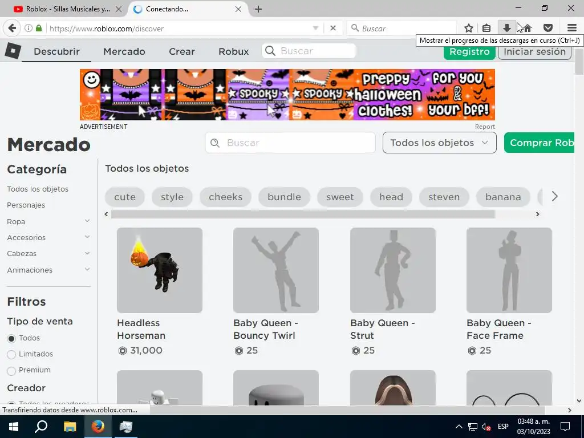Focus the Mercado Buscar search field
The height and width of the screenshot is (438, 584).
point(290,143)
